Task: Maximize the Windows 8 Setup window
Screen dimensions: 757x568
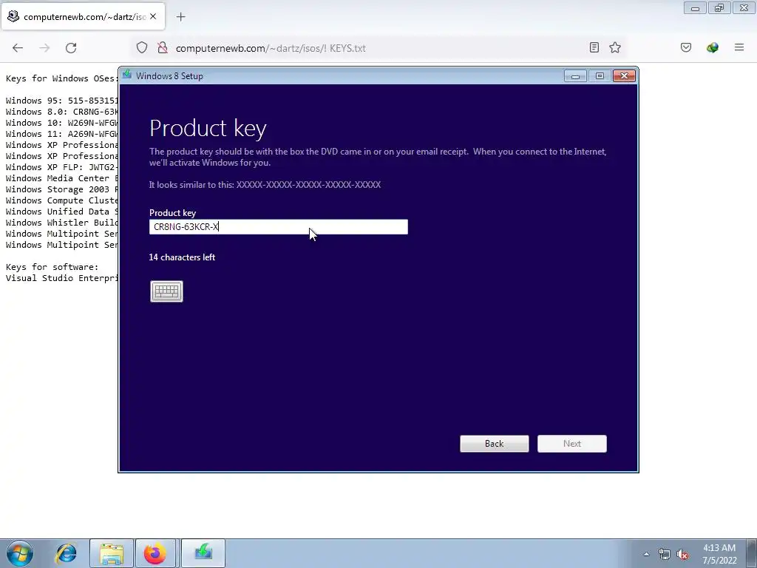Action: [600, 76]
